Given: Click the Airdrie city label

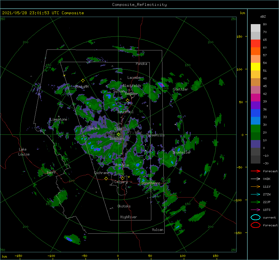Looking at the screenshot, I should [122, 165].
